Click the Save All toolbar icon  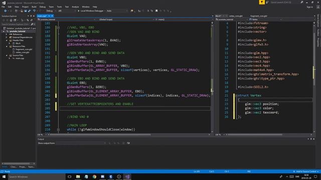tap(29, 11)
